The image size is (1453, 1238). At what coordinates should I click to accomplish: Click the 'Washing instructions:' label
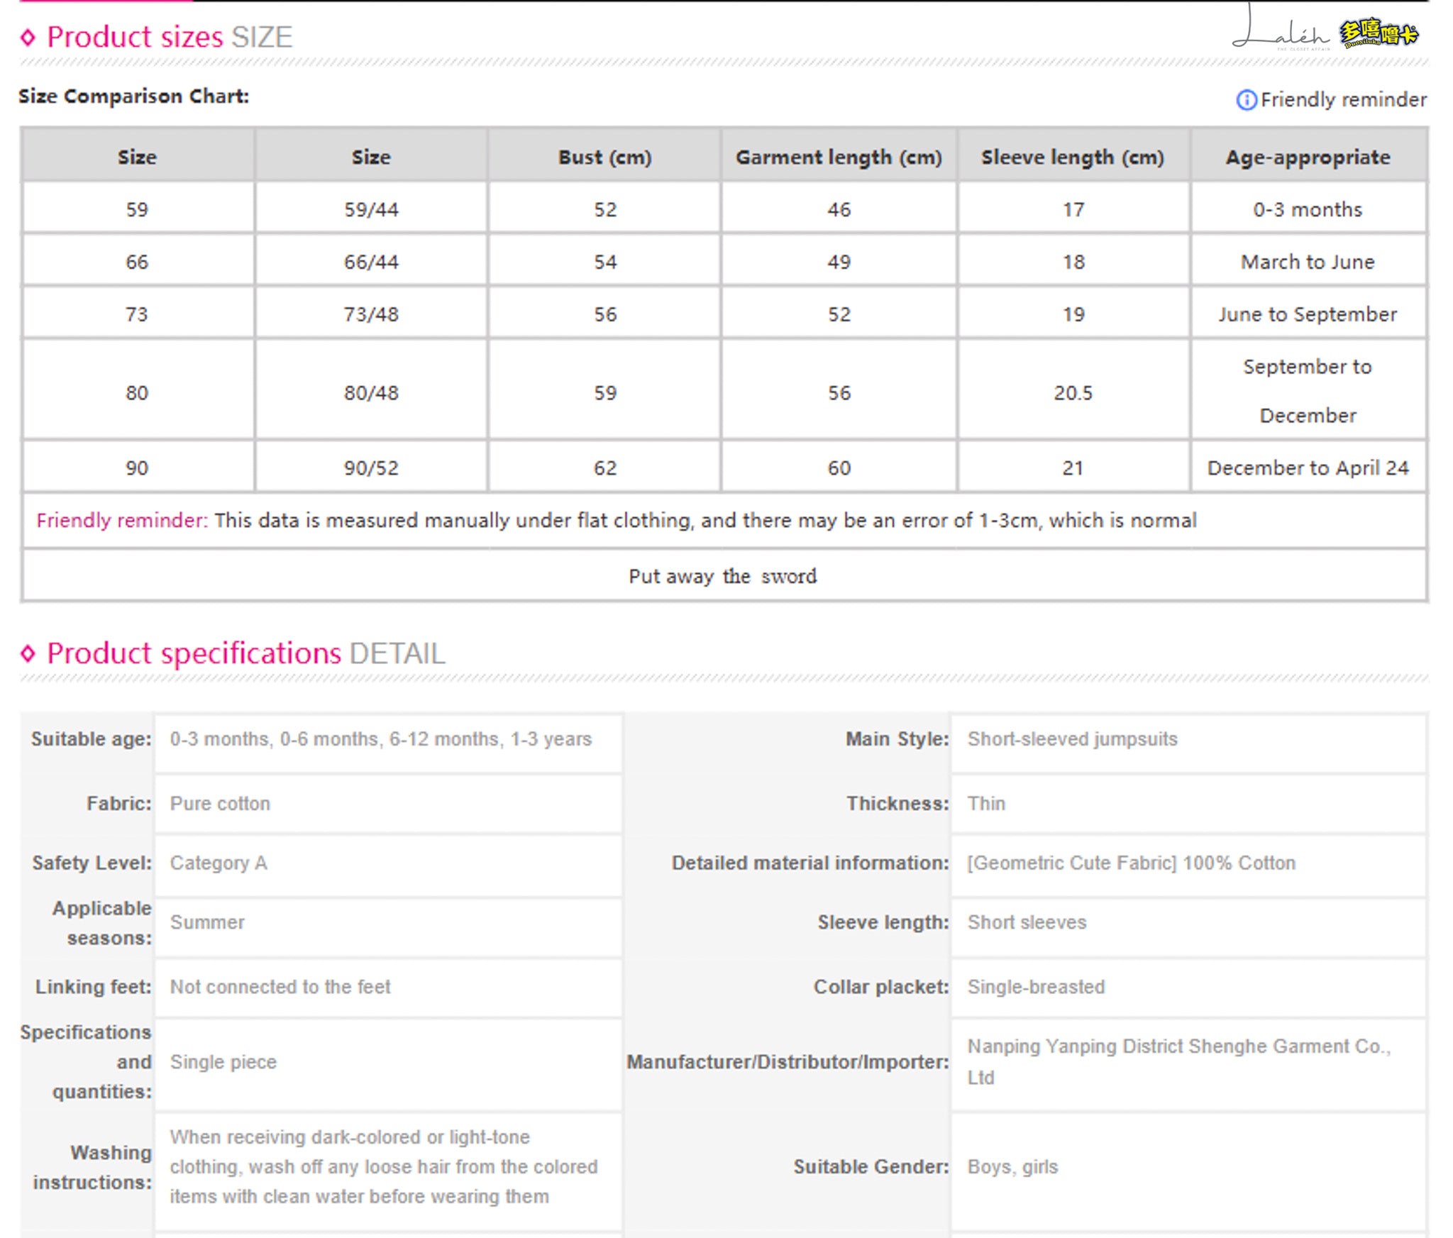coord(92,1167)
